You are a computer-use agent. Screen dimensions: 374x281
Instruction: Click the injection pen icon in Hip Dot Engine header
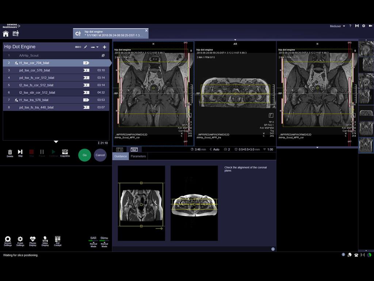85,47
